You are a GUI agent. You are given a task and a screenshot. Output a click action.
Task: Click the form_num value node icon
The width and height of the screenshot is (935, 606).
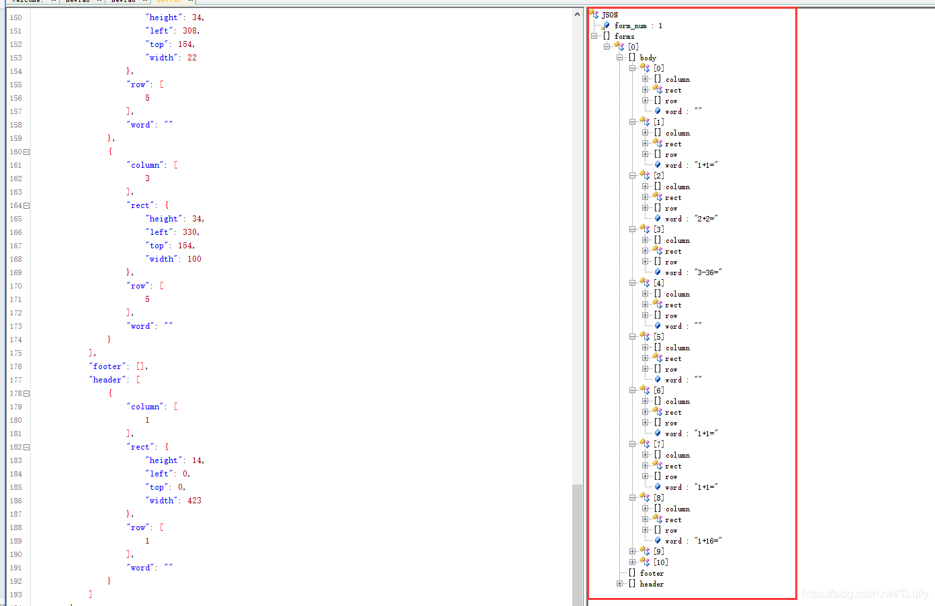606,26
